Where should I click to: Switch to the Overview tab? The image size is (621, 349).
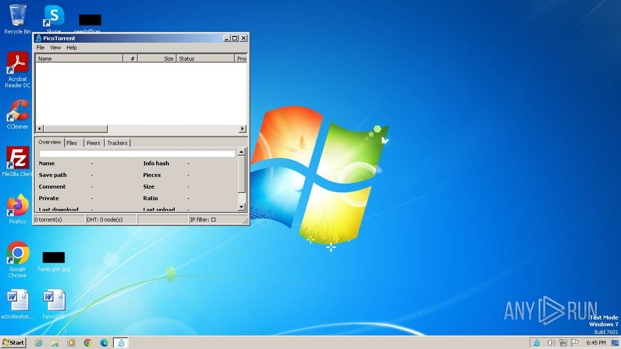(x=50, y=143)
